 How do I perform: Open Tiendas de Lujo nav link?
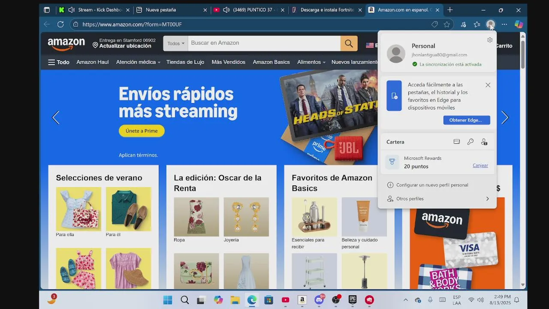(x=185, y=62)
